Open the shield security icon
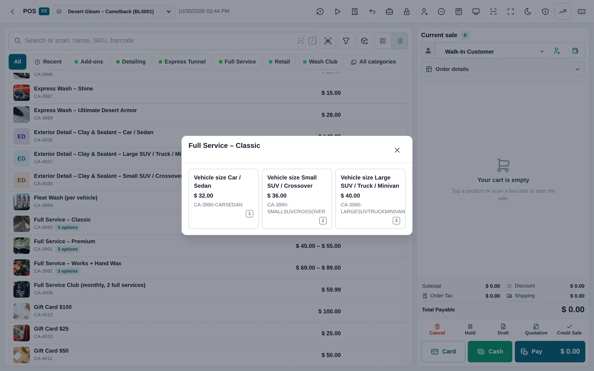The width and height of the screenshot is (594, 371). [x=545, y=12]
